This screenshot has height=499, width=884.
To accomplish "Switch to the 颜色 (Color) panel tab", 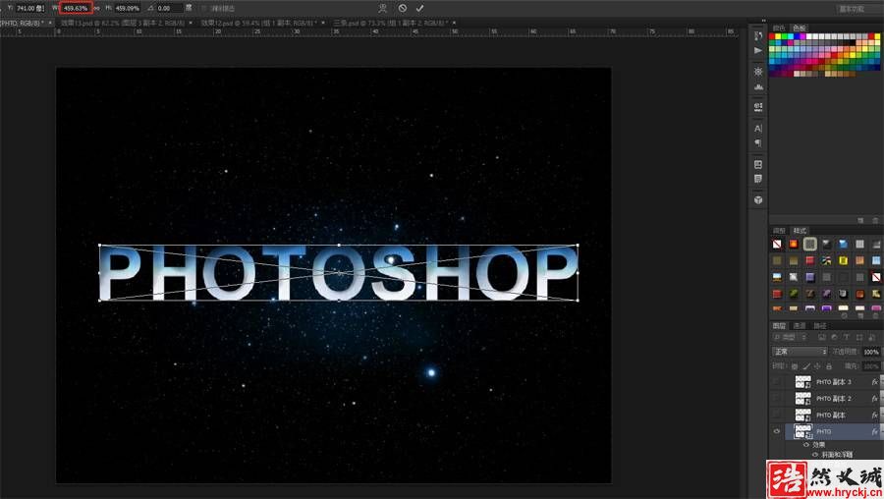I will [x=779, y=28].
